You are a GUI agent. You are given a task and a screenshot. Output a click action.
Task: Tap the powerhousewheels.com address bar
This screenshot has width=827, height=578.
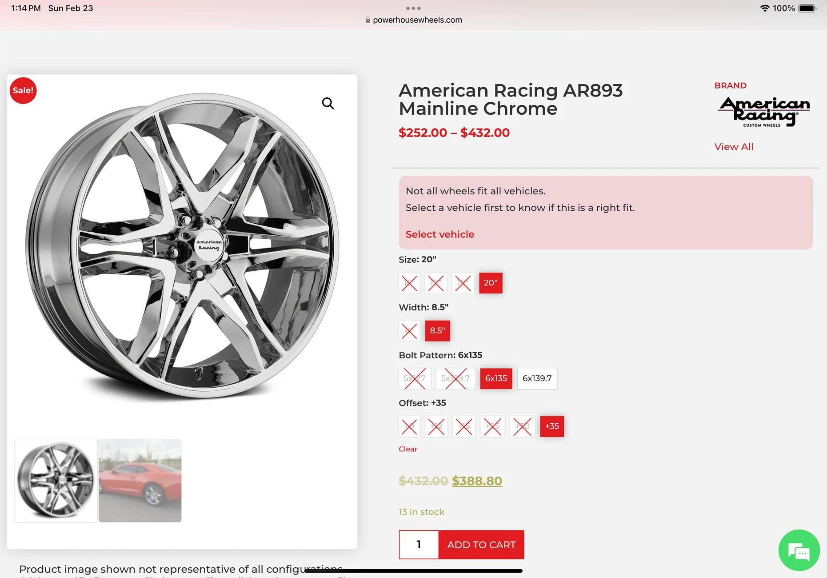click(413, 20)
